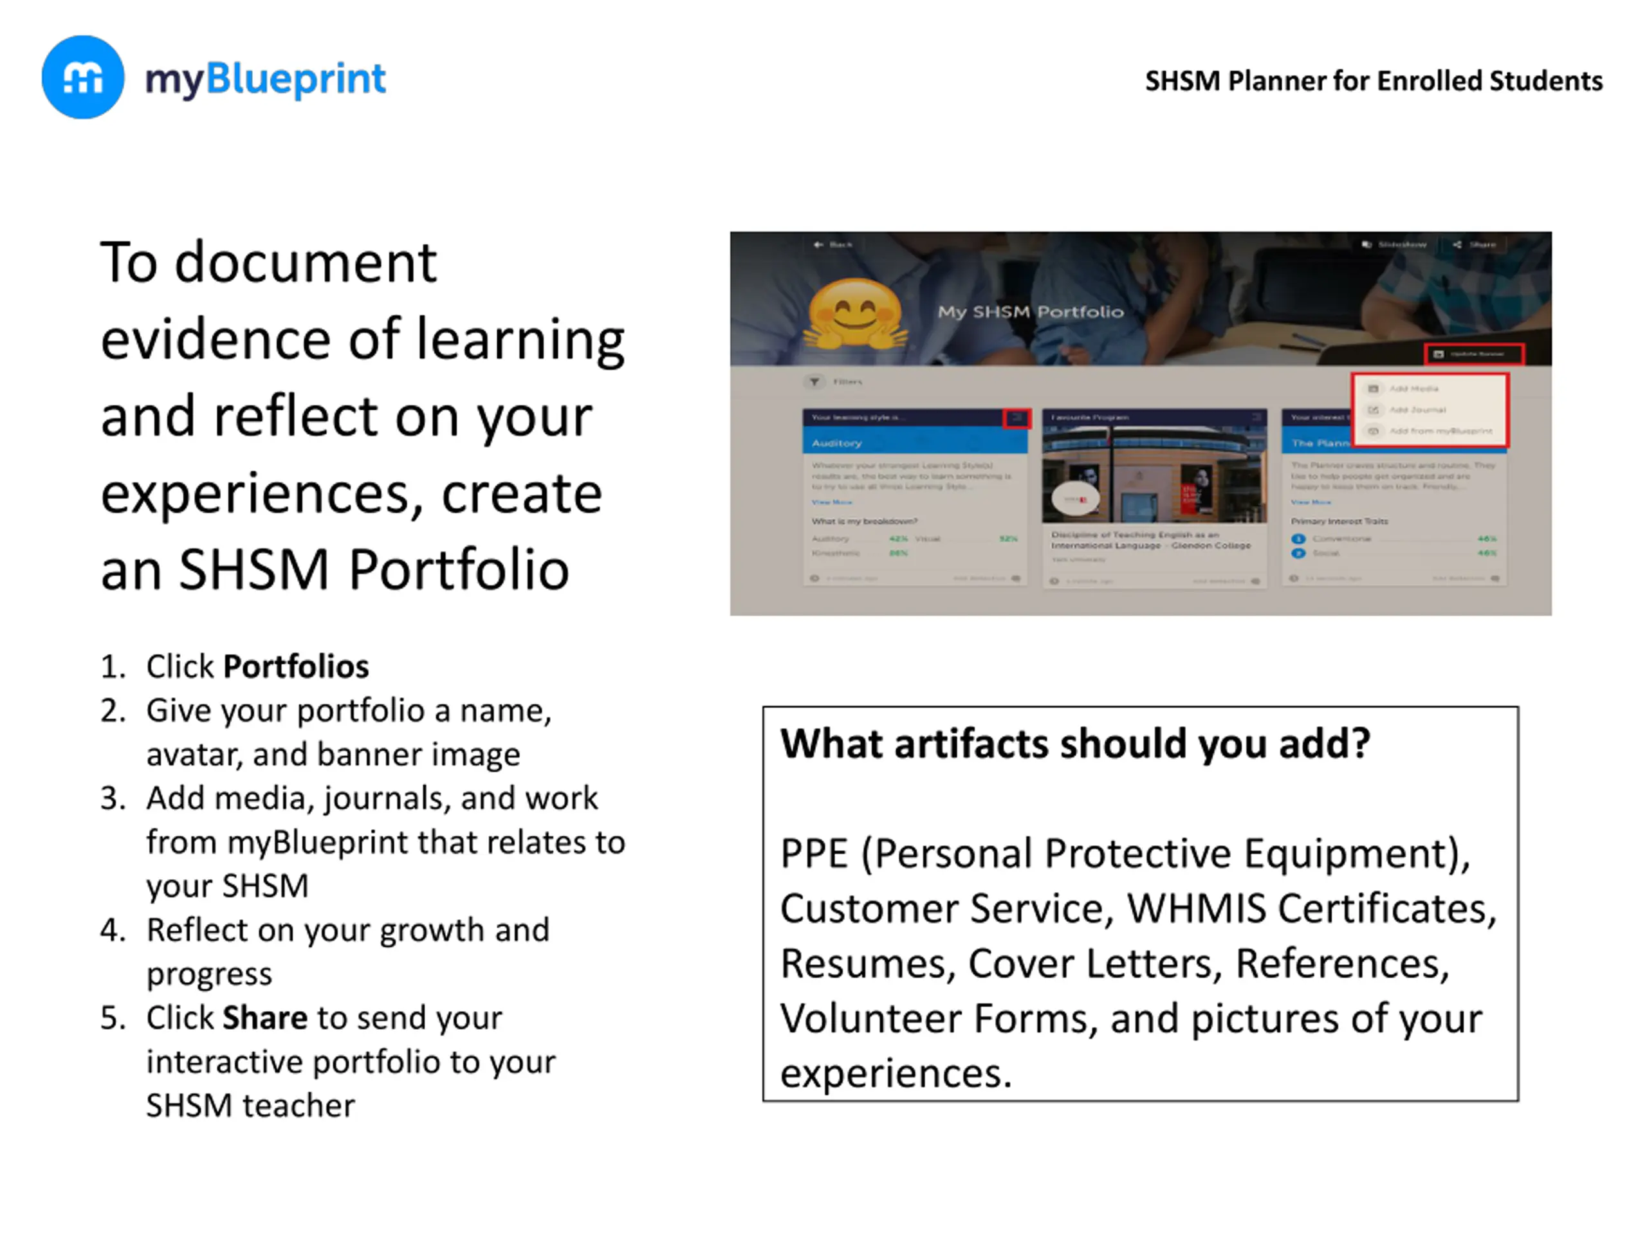Viewport: 1647px width, 1235px height.
Task: Click the myBlueprint round logo icon
Action: click(82, 77)
